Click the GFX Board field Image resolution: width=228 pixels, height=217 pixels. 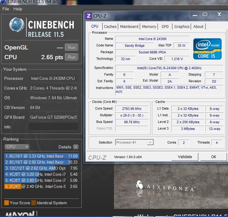pos(53,117)
